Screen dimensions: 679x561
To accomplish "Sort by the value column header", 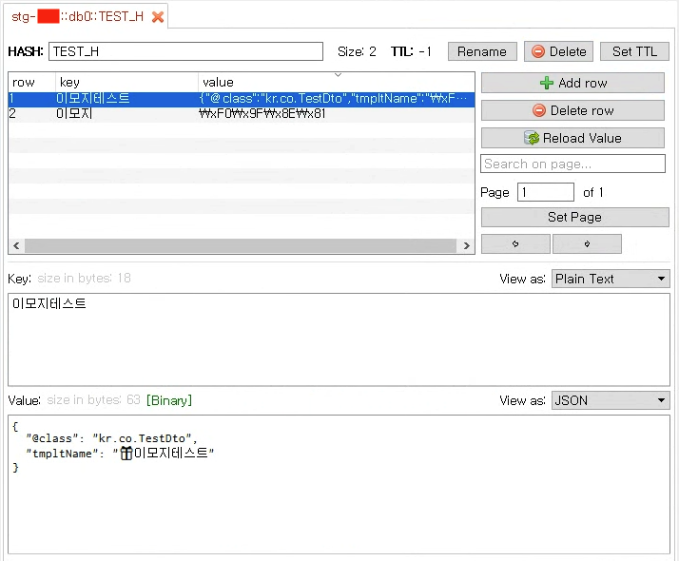I will click(336, 82).
